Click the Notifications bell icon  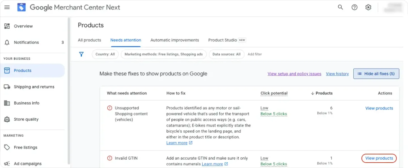[7, 42]
